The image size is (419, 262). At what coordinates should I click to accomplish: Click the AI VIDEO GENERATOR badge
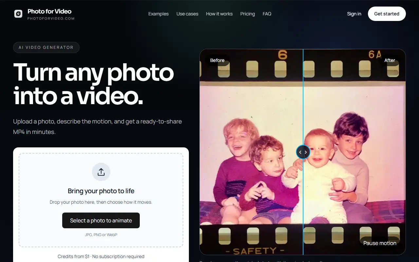(x=46, y=47)
